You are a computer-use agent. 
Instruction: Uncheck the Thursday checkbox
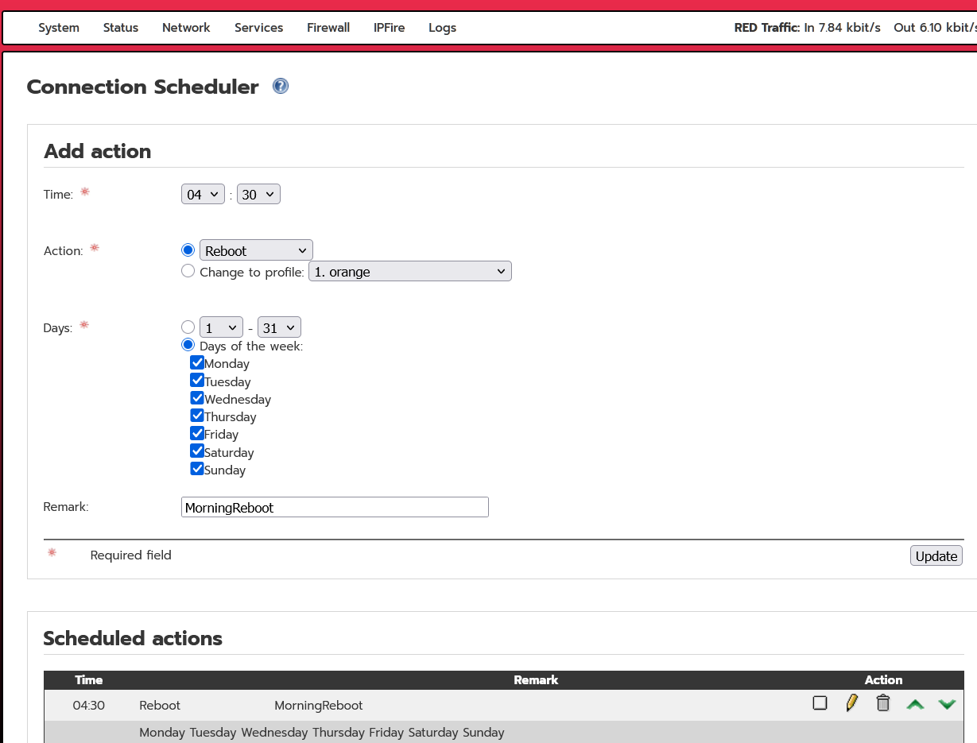(197, 416)
